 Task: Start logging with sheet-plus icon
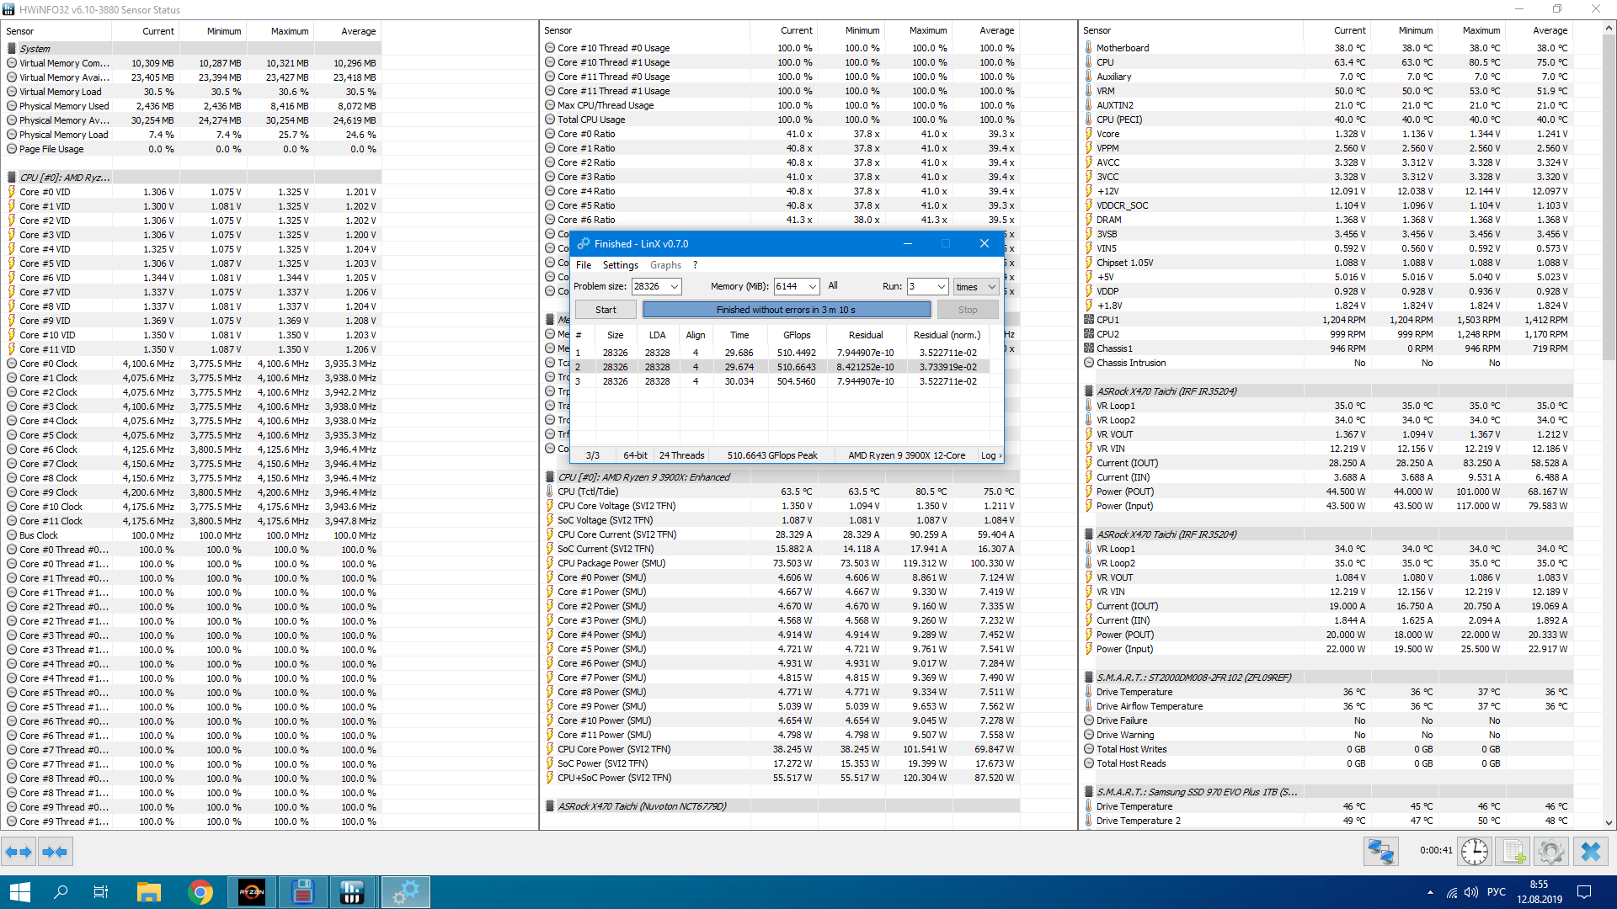tap(1513, 852)
